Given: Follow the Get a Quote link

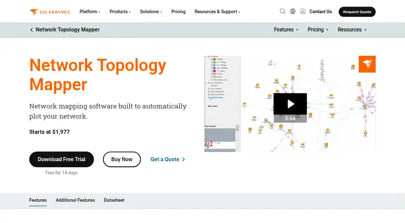Looking at the screenshot, I should (x=168, y=159).
